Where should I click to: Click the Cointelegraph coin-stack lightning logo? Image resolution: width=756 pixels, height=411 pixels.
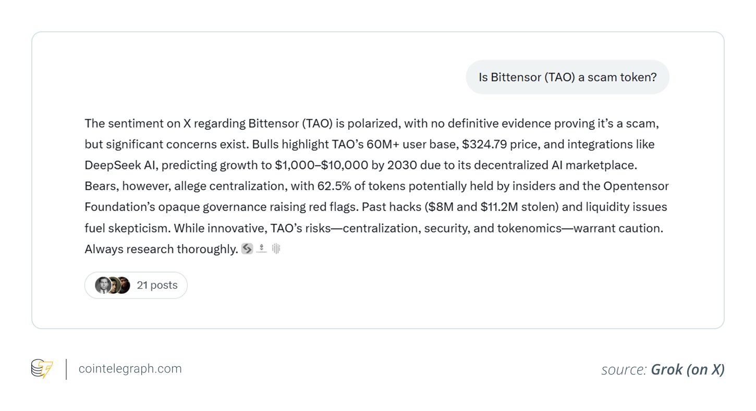point(42,369)
